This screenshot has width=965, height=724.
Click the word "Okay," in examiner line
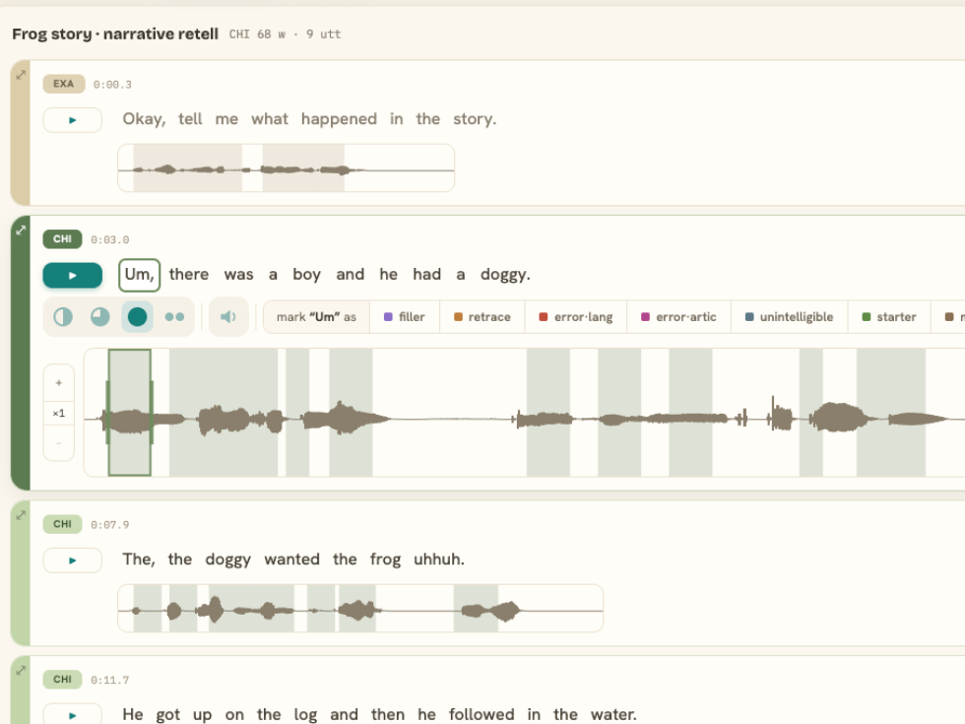click(x=144, y=119)
